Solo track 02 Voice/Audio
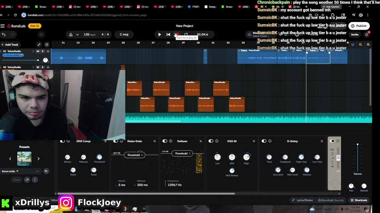This screenshot has height=213, width=380. [42, 67]
